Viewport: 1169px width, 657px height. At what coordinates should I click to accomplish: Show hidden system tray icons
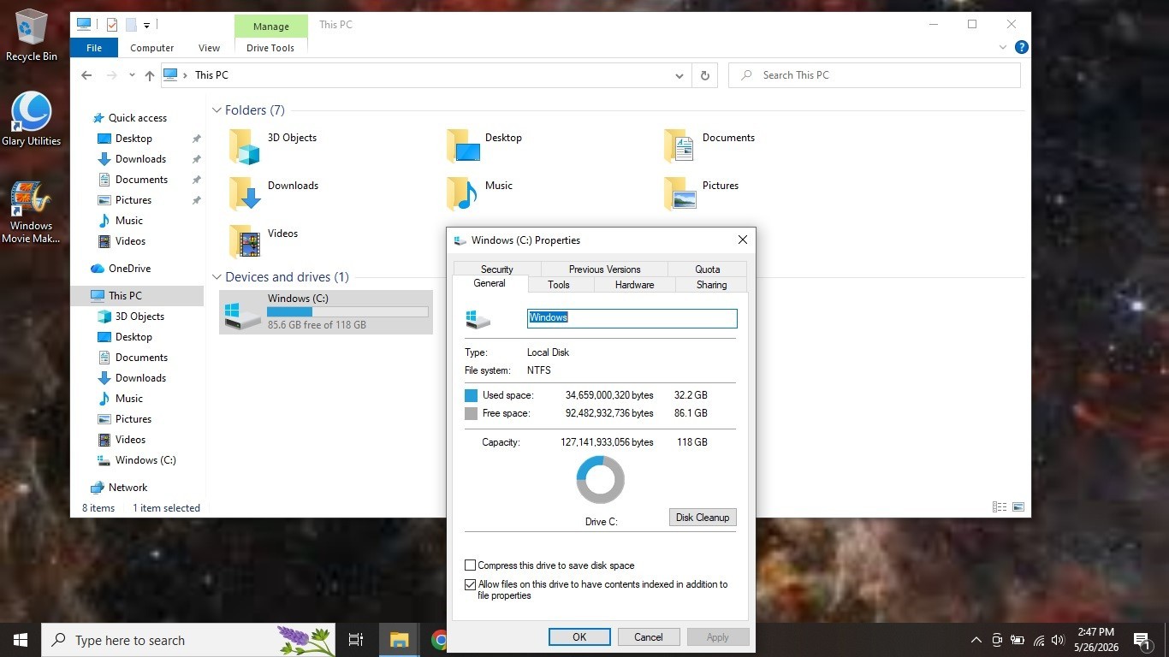click(976, 640)
